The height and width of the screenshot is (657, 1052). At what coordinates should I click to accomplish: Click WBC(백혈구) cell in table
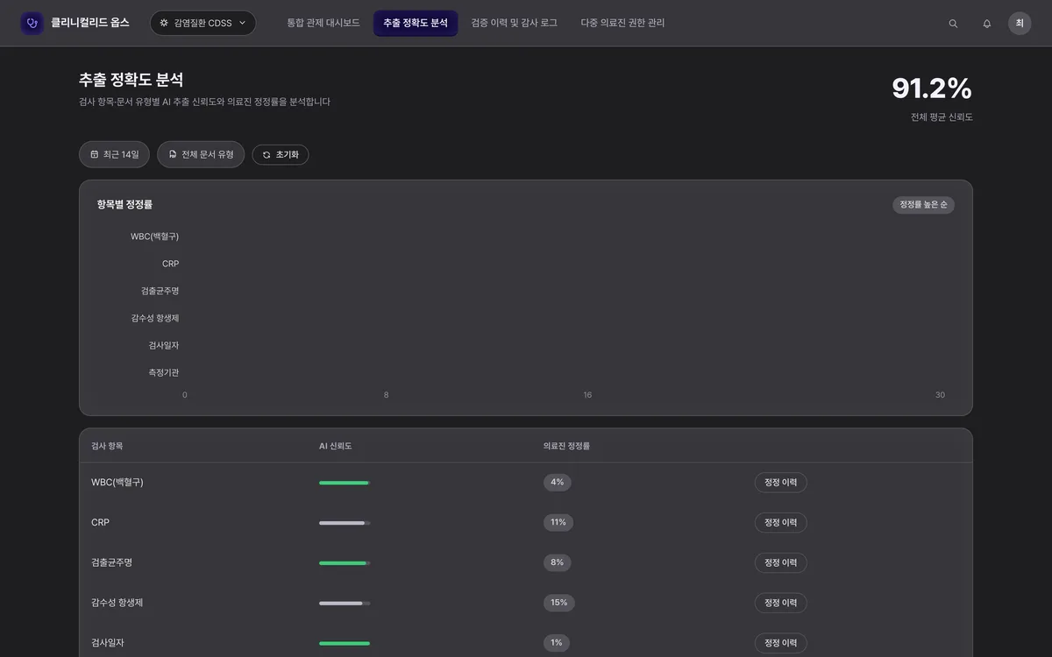pyautogui.click(x=117, y=483)
